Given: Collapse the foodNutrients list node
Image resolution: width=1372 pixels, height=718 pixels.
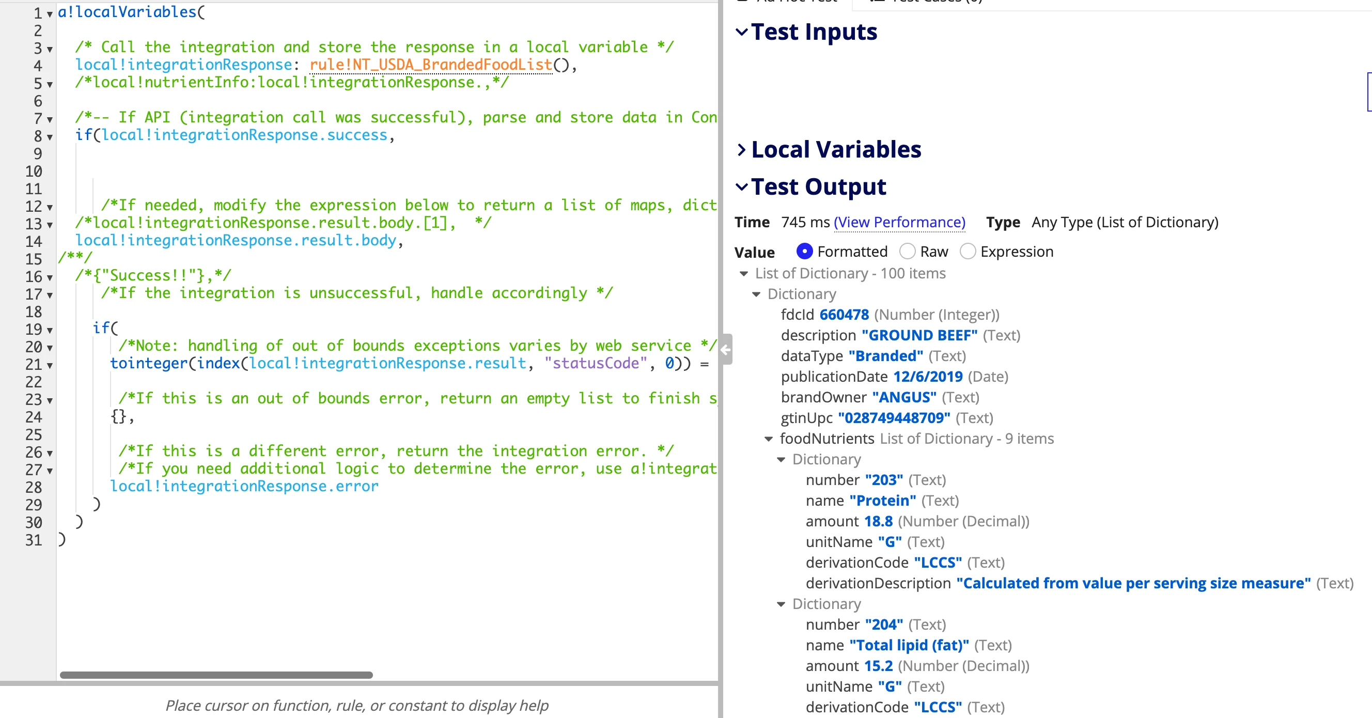Looking at the screenshot, I should tap(769, 439).
